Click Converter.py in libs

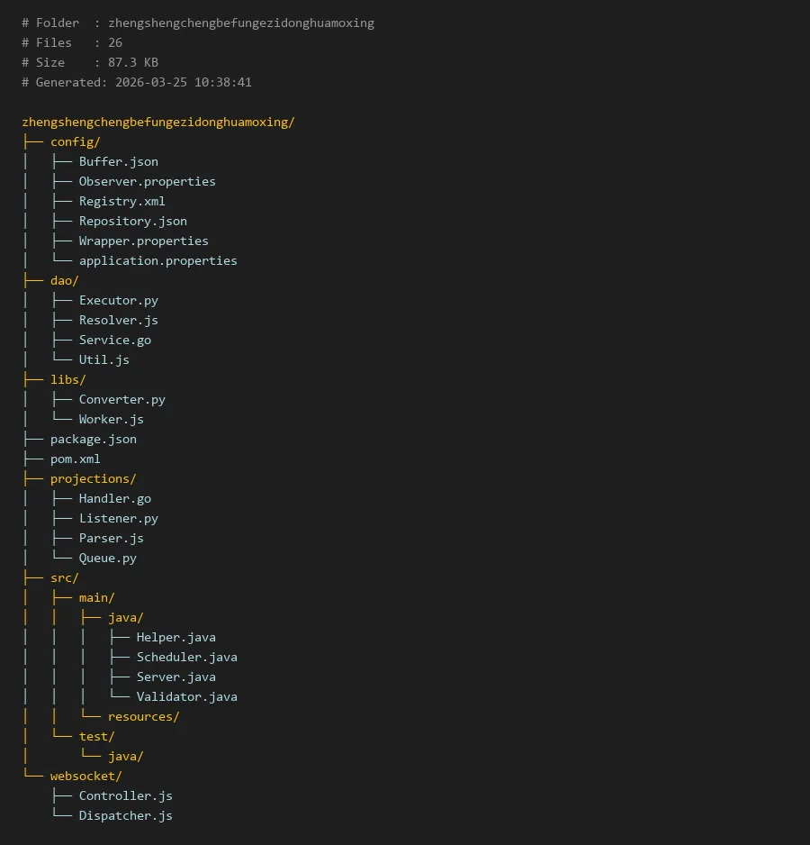pyautogui.click(x=121, y=399)
